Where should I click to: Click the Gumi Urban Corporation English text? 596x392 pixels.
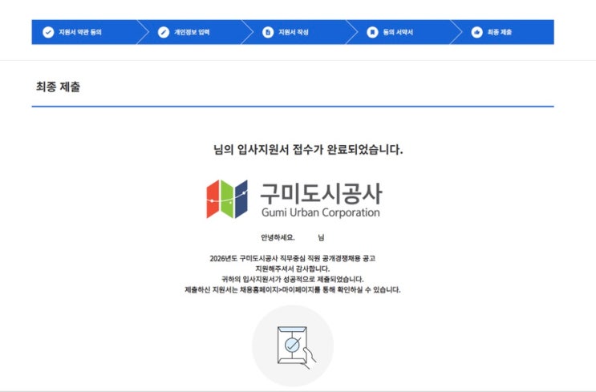[x=320, y=212]
